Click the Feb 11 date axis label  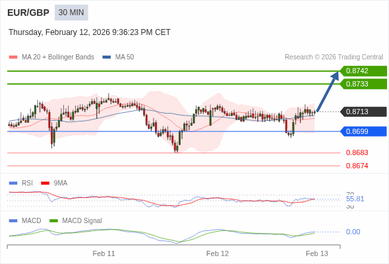[x=104, y=253]
